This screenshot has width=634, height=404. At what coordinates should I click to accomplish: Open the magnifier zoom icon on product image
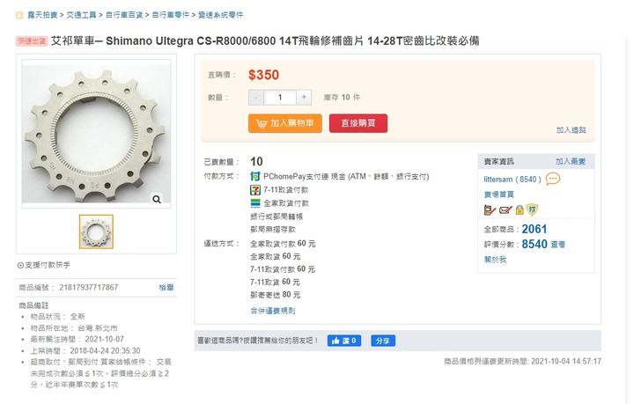[x=157, y=199]
